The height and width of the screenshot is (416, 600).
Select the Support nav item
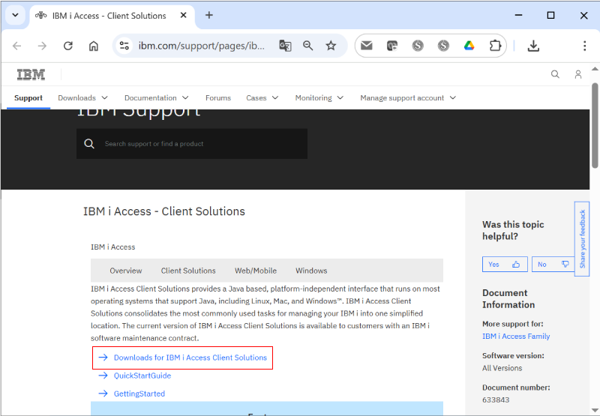[28, 98]
